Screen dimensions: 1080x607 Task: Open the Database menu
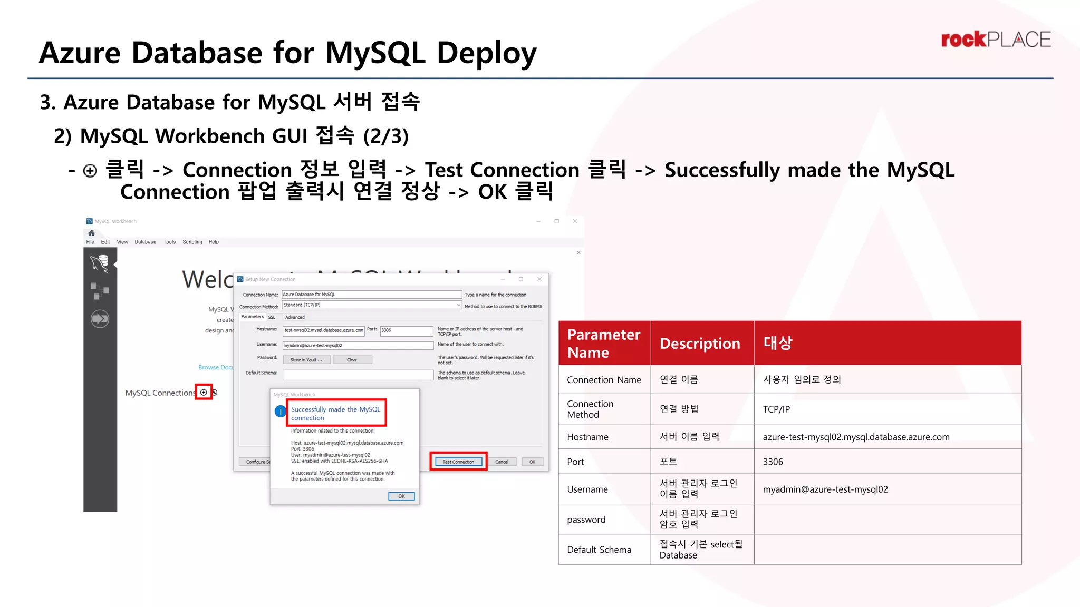(x=145, y=242)
